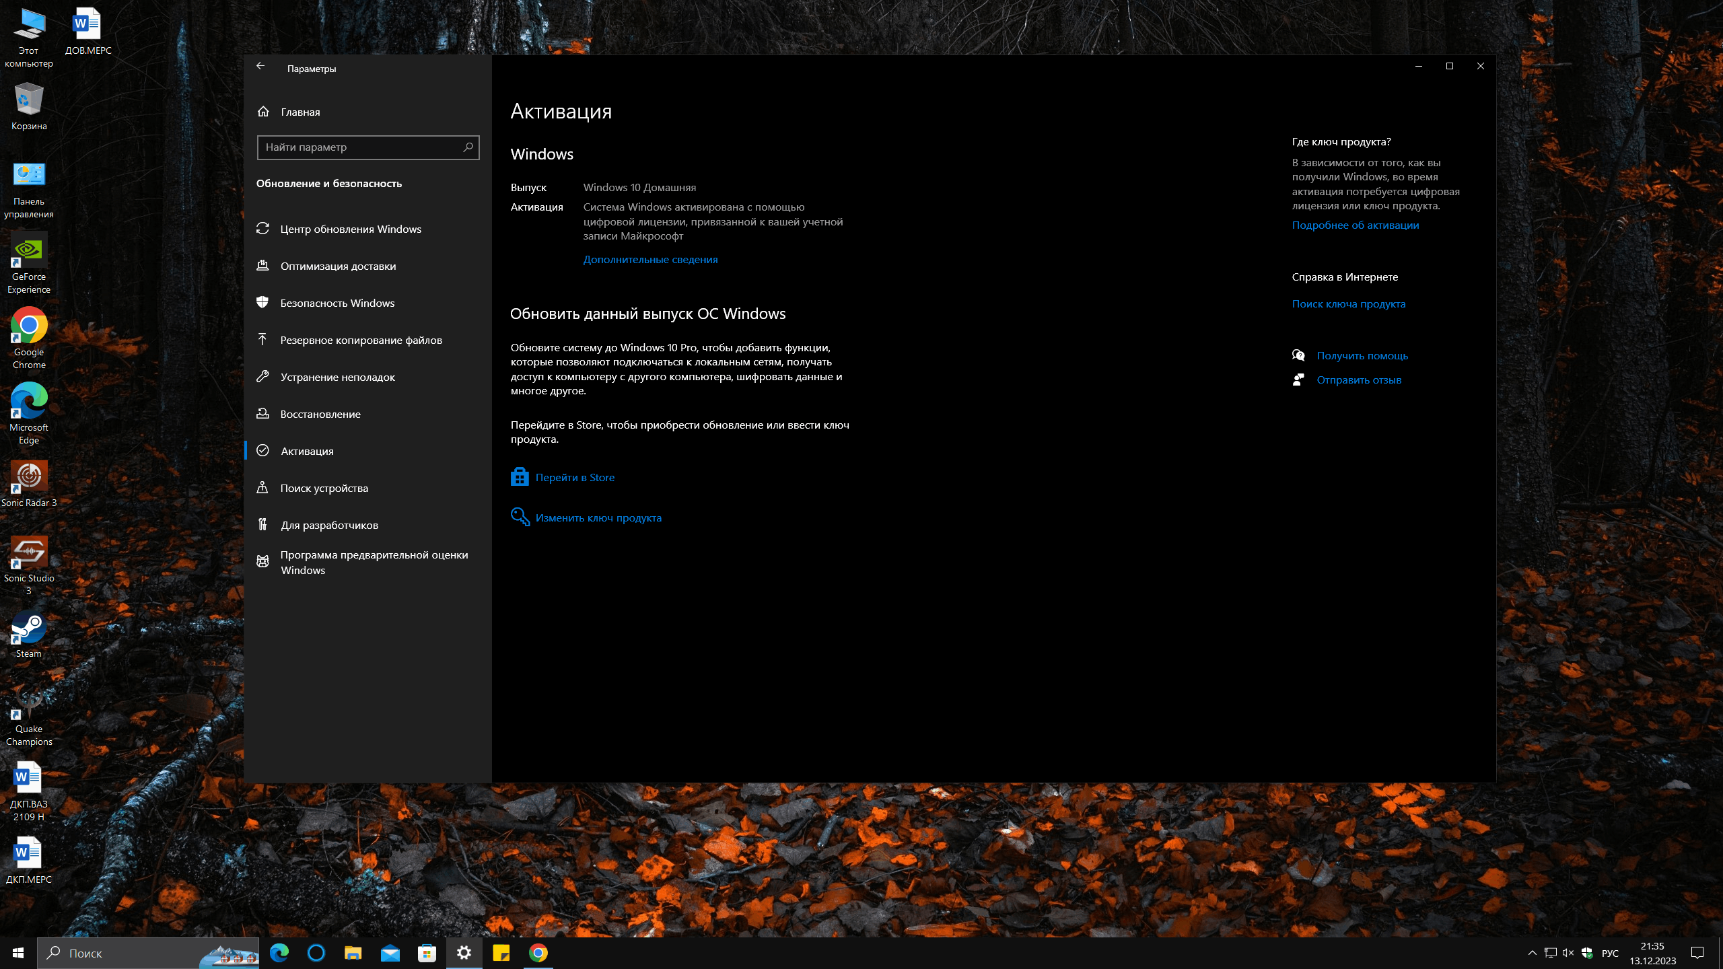Launch Google Chrome from the taskbar
Image resolution: width=1723 pixels, height=969 pixels.
(538, 953)
